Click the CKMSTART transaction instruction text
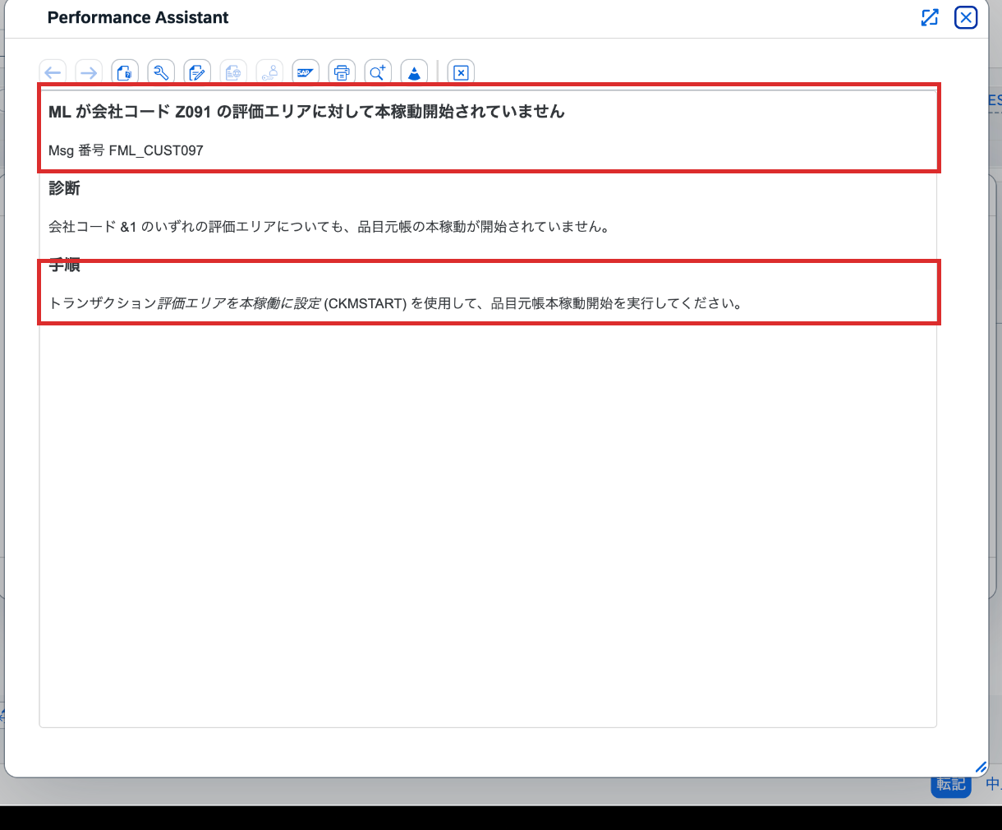 point(397,303)
